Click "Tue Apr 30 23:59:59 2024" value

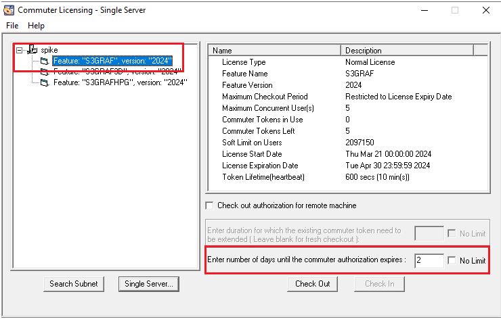pyautogui.click(x=387, y=166)
